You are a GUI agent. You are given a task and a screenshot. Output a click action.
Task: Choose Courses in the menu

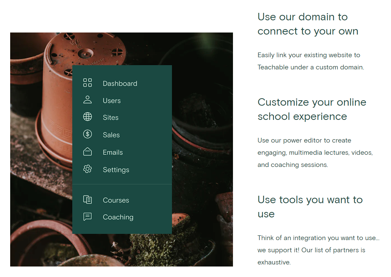[116, 200]
